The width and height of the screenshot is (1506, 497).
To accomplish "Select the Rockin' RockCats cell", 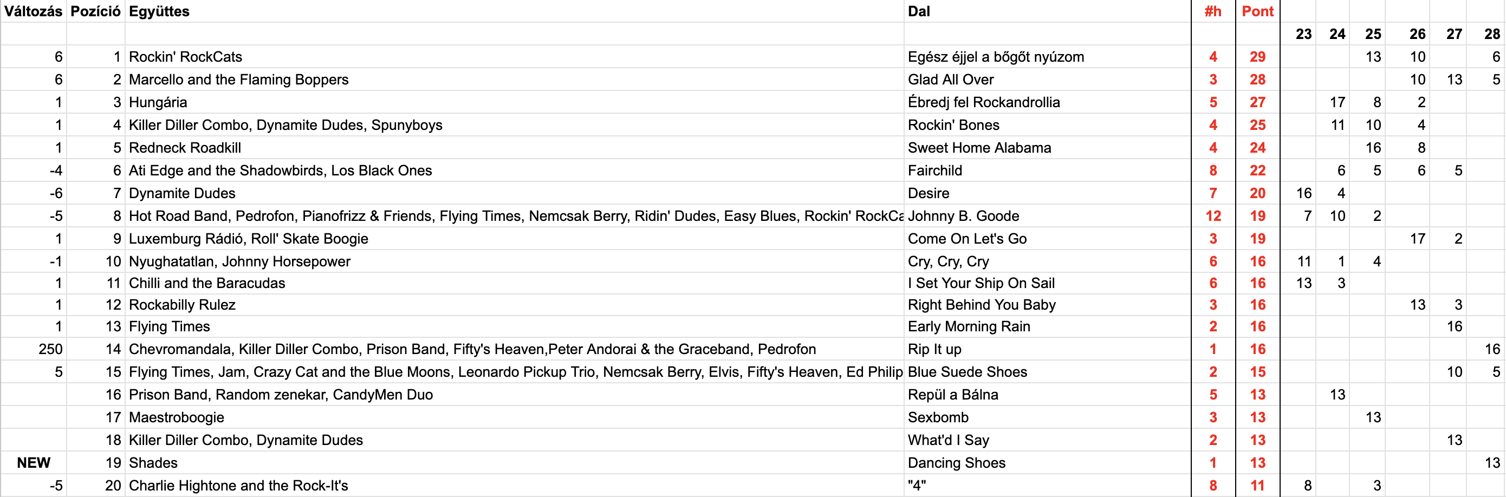I will tap(185, 57).
